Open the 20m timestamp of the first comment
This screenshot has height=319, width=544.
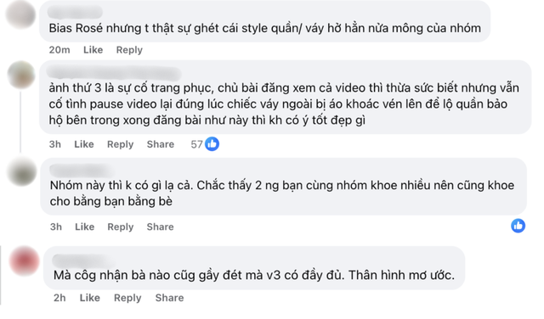click(x=59, y=50)
